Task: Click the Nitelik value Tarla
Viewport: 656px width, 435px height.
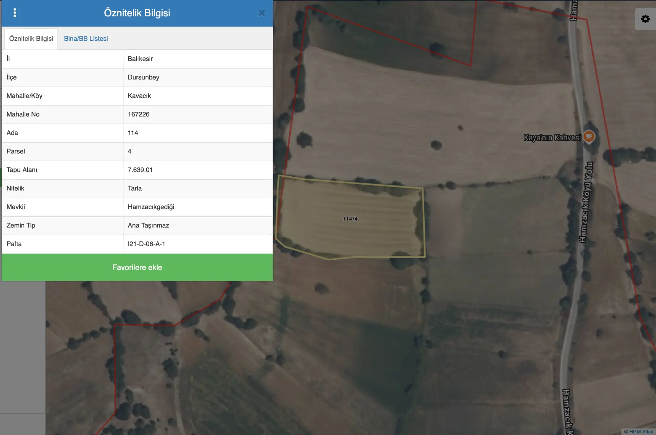Action: (134, 188)
